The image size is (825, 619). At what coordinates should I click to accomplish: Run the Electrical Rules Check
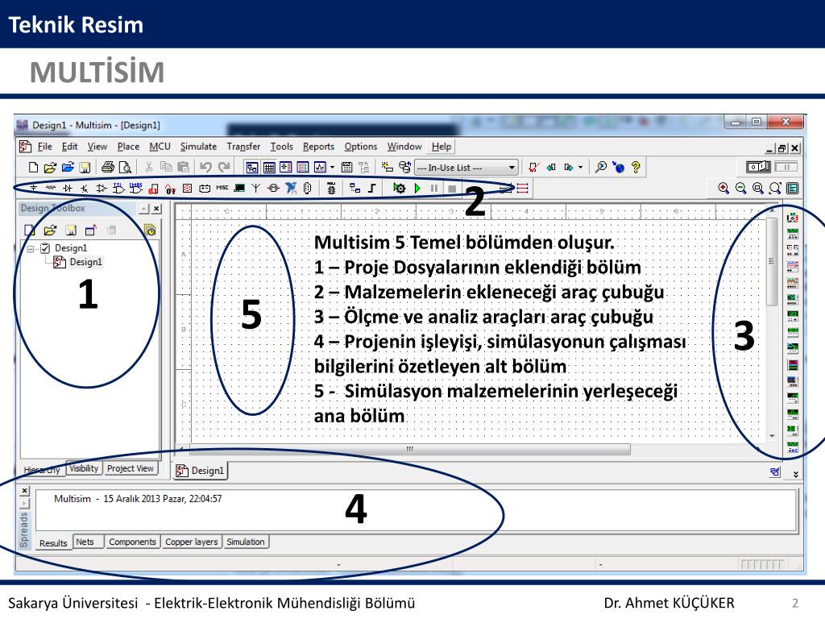coord(533,168)
